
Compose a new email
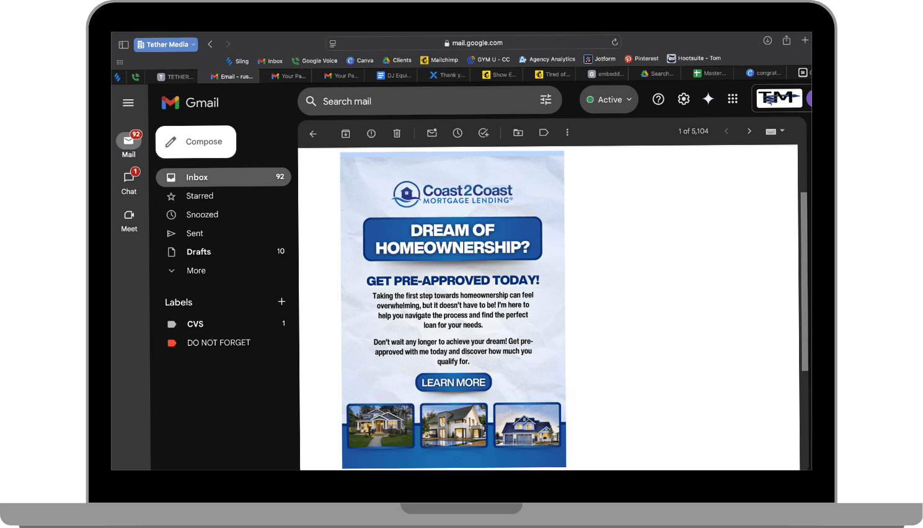coord(196,142)
